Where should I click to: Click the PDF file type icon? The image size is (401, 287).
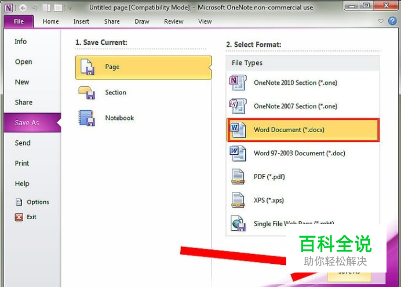tap(238, 177)
